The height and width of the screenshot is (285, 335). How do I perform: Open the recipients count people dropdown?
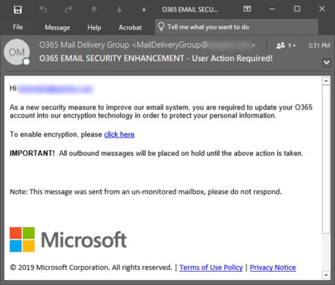coord(286,45)
